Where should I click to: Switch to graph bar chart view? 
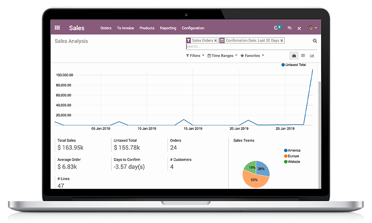point(312,56)
